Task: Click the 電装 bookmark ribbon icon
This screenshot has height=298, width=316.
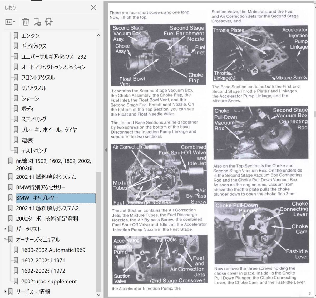Action: pyautogui.click(x=16, y=140)
